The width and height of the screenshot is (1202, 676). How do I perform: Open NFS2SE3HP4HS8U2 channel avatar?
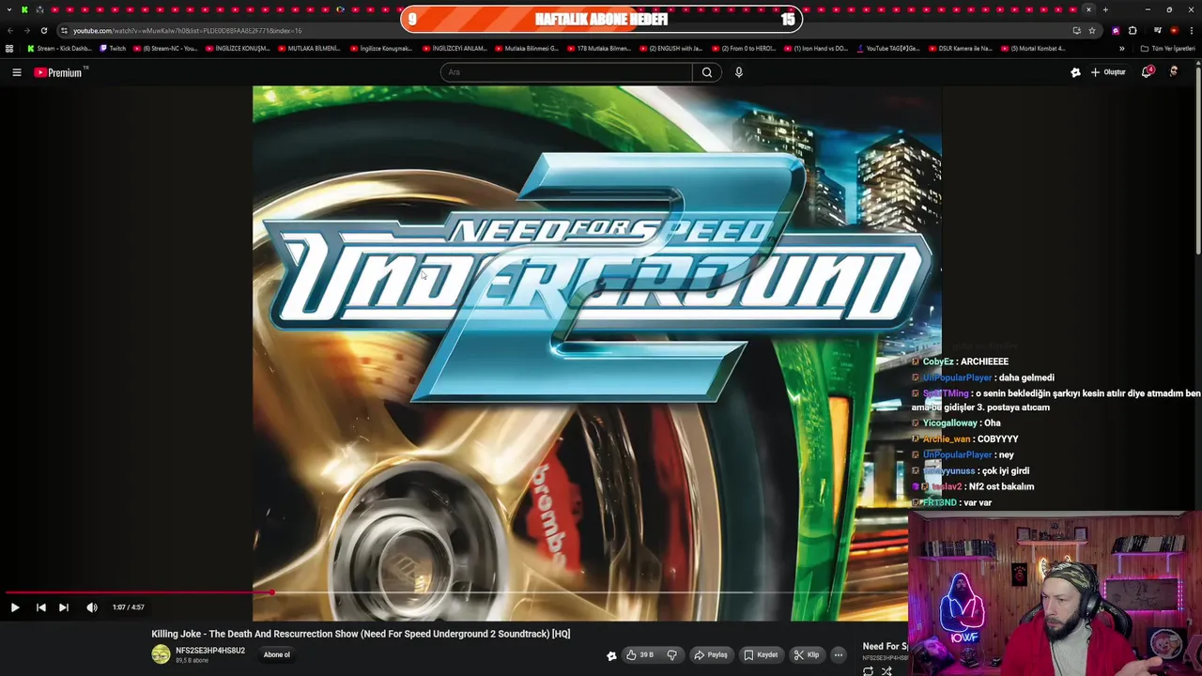(x=161, y=654)
